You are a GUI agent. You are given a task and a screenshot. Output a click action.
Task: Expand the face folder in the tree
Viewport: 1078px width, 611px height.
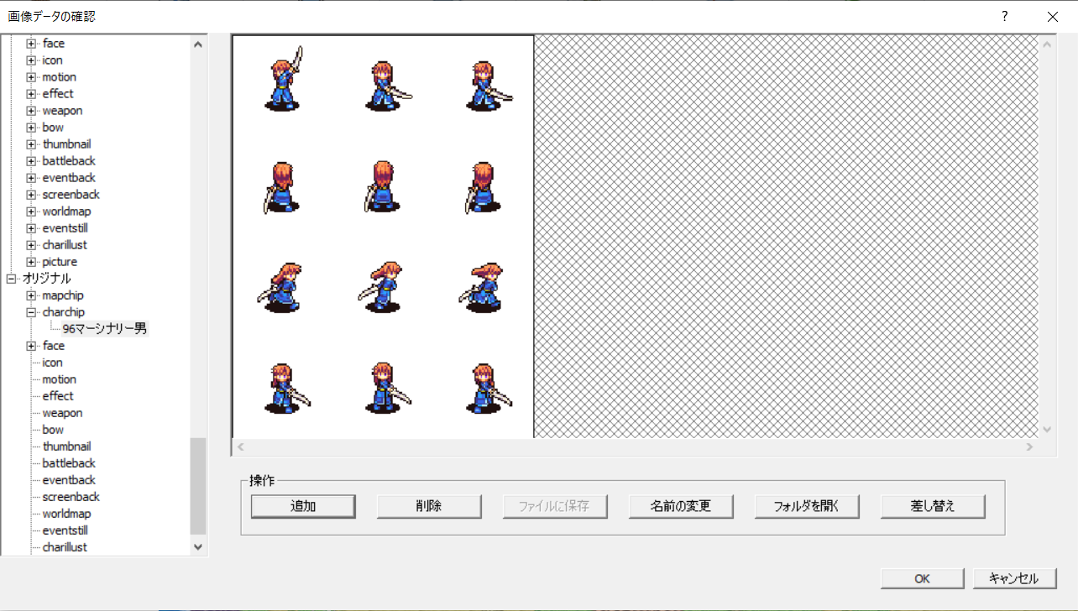29,43
